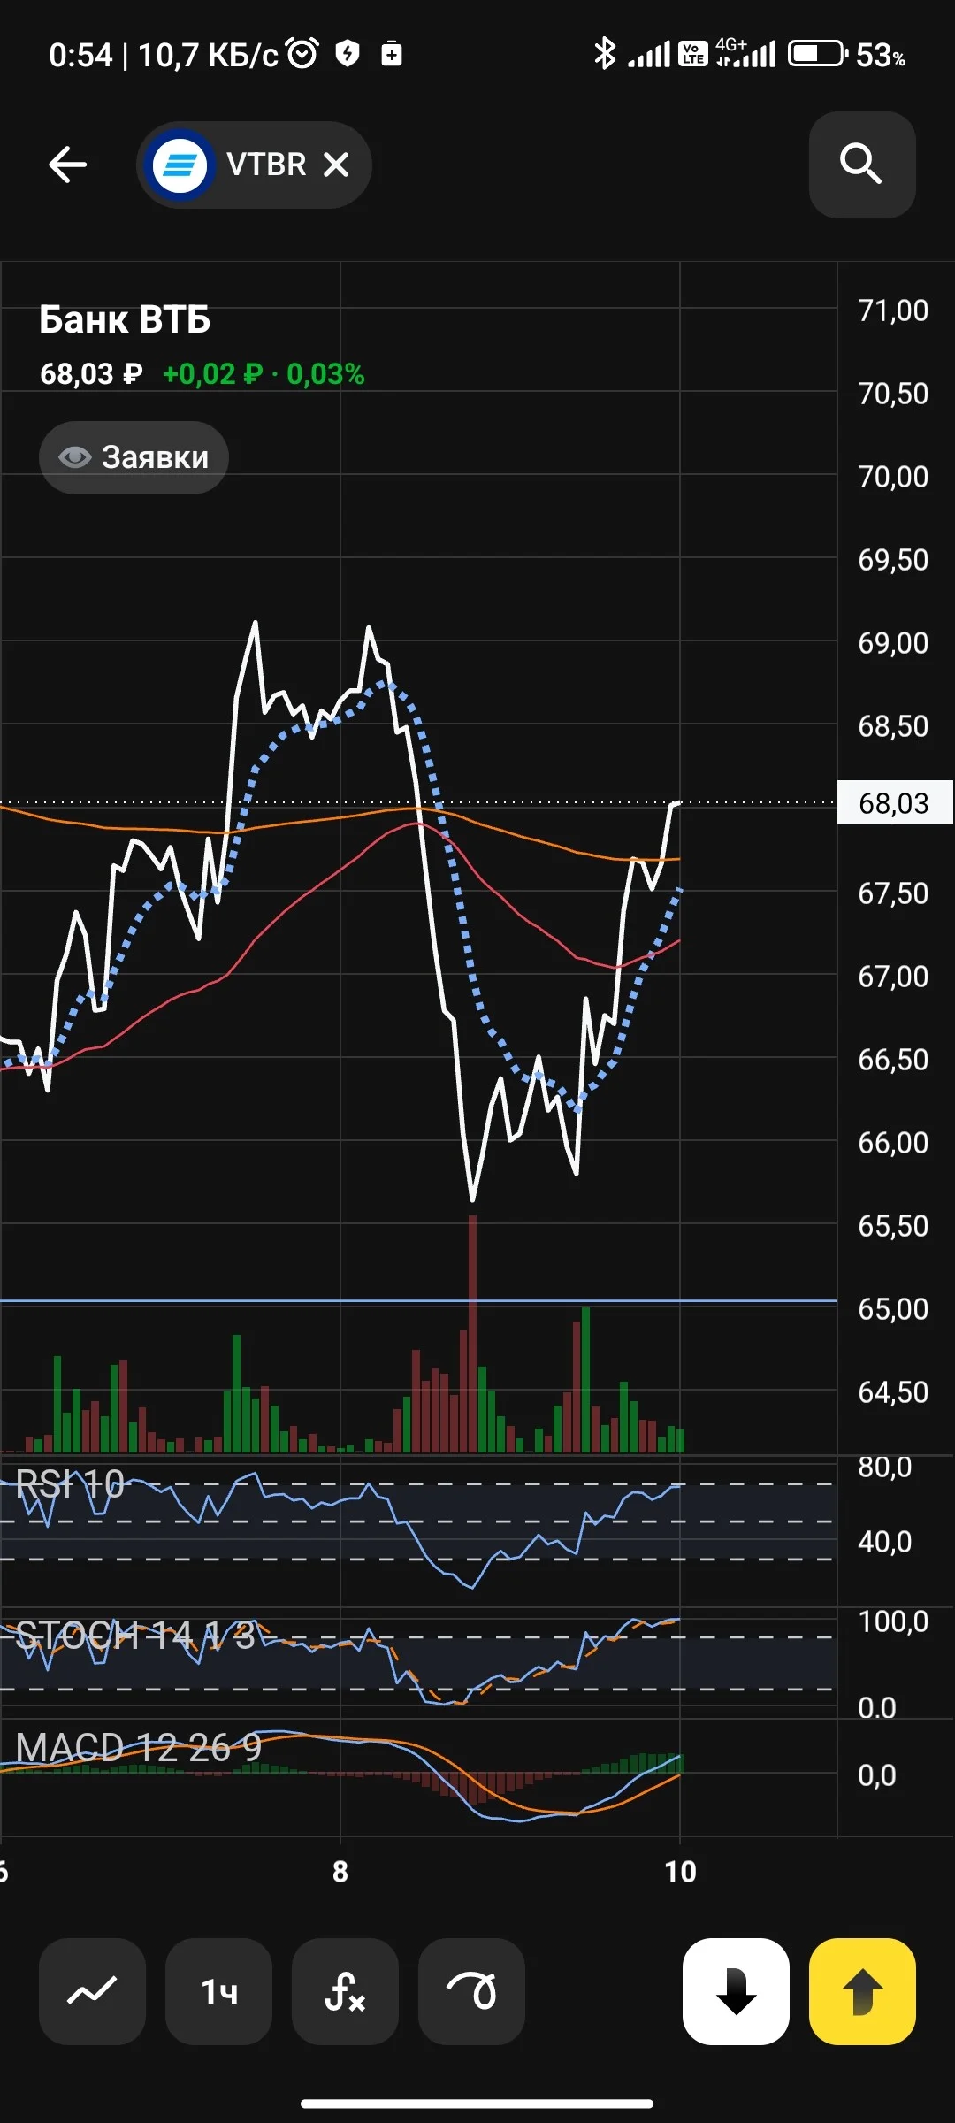Tap the tallest red volume bar
955x2123 pixels.
click(472, 1334)
